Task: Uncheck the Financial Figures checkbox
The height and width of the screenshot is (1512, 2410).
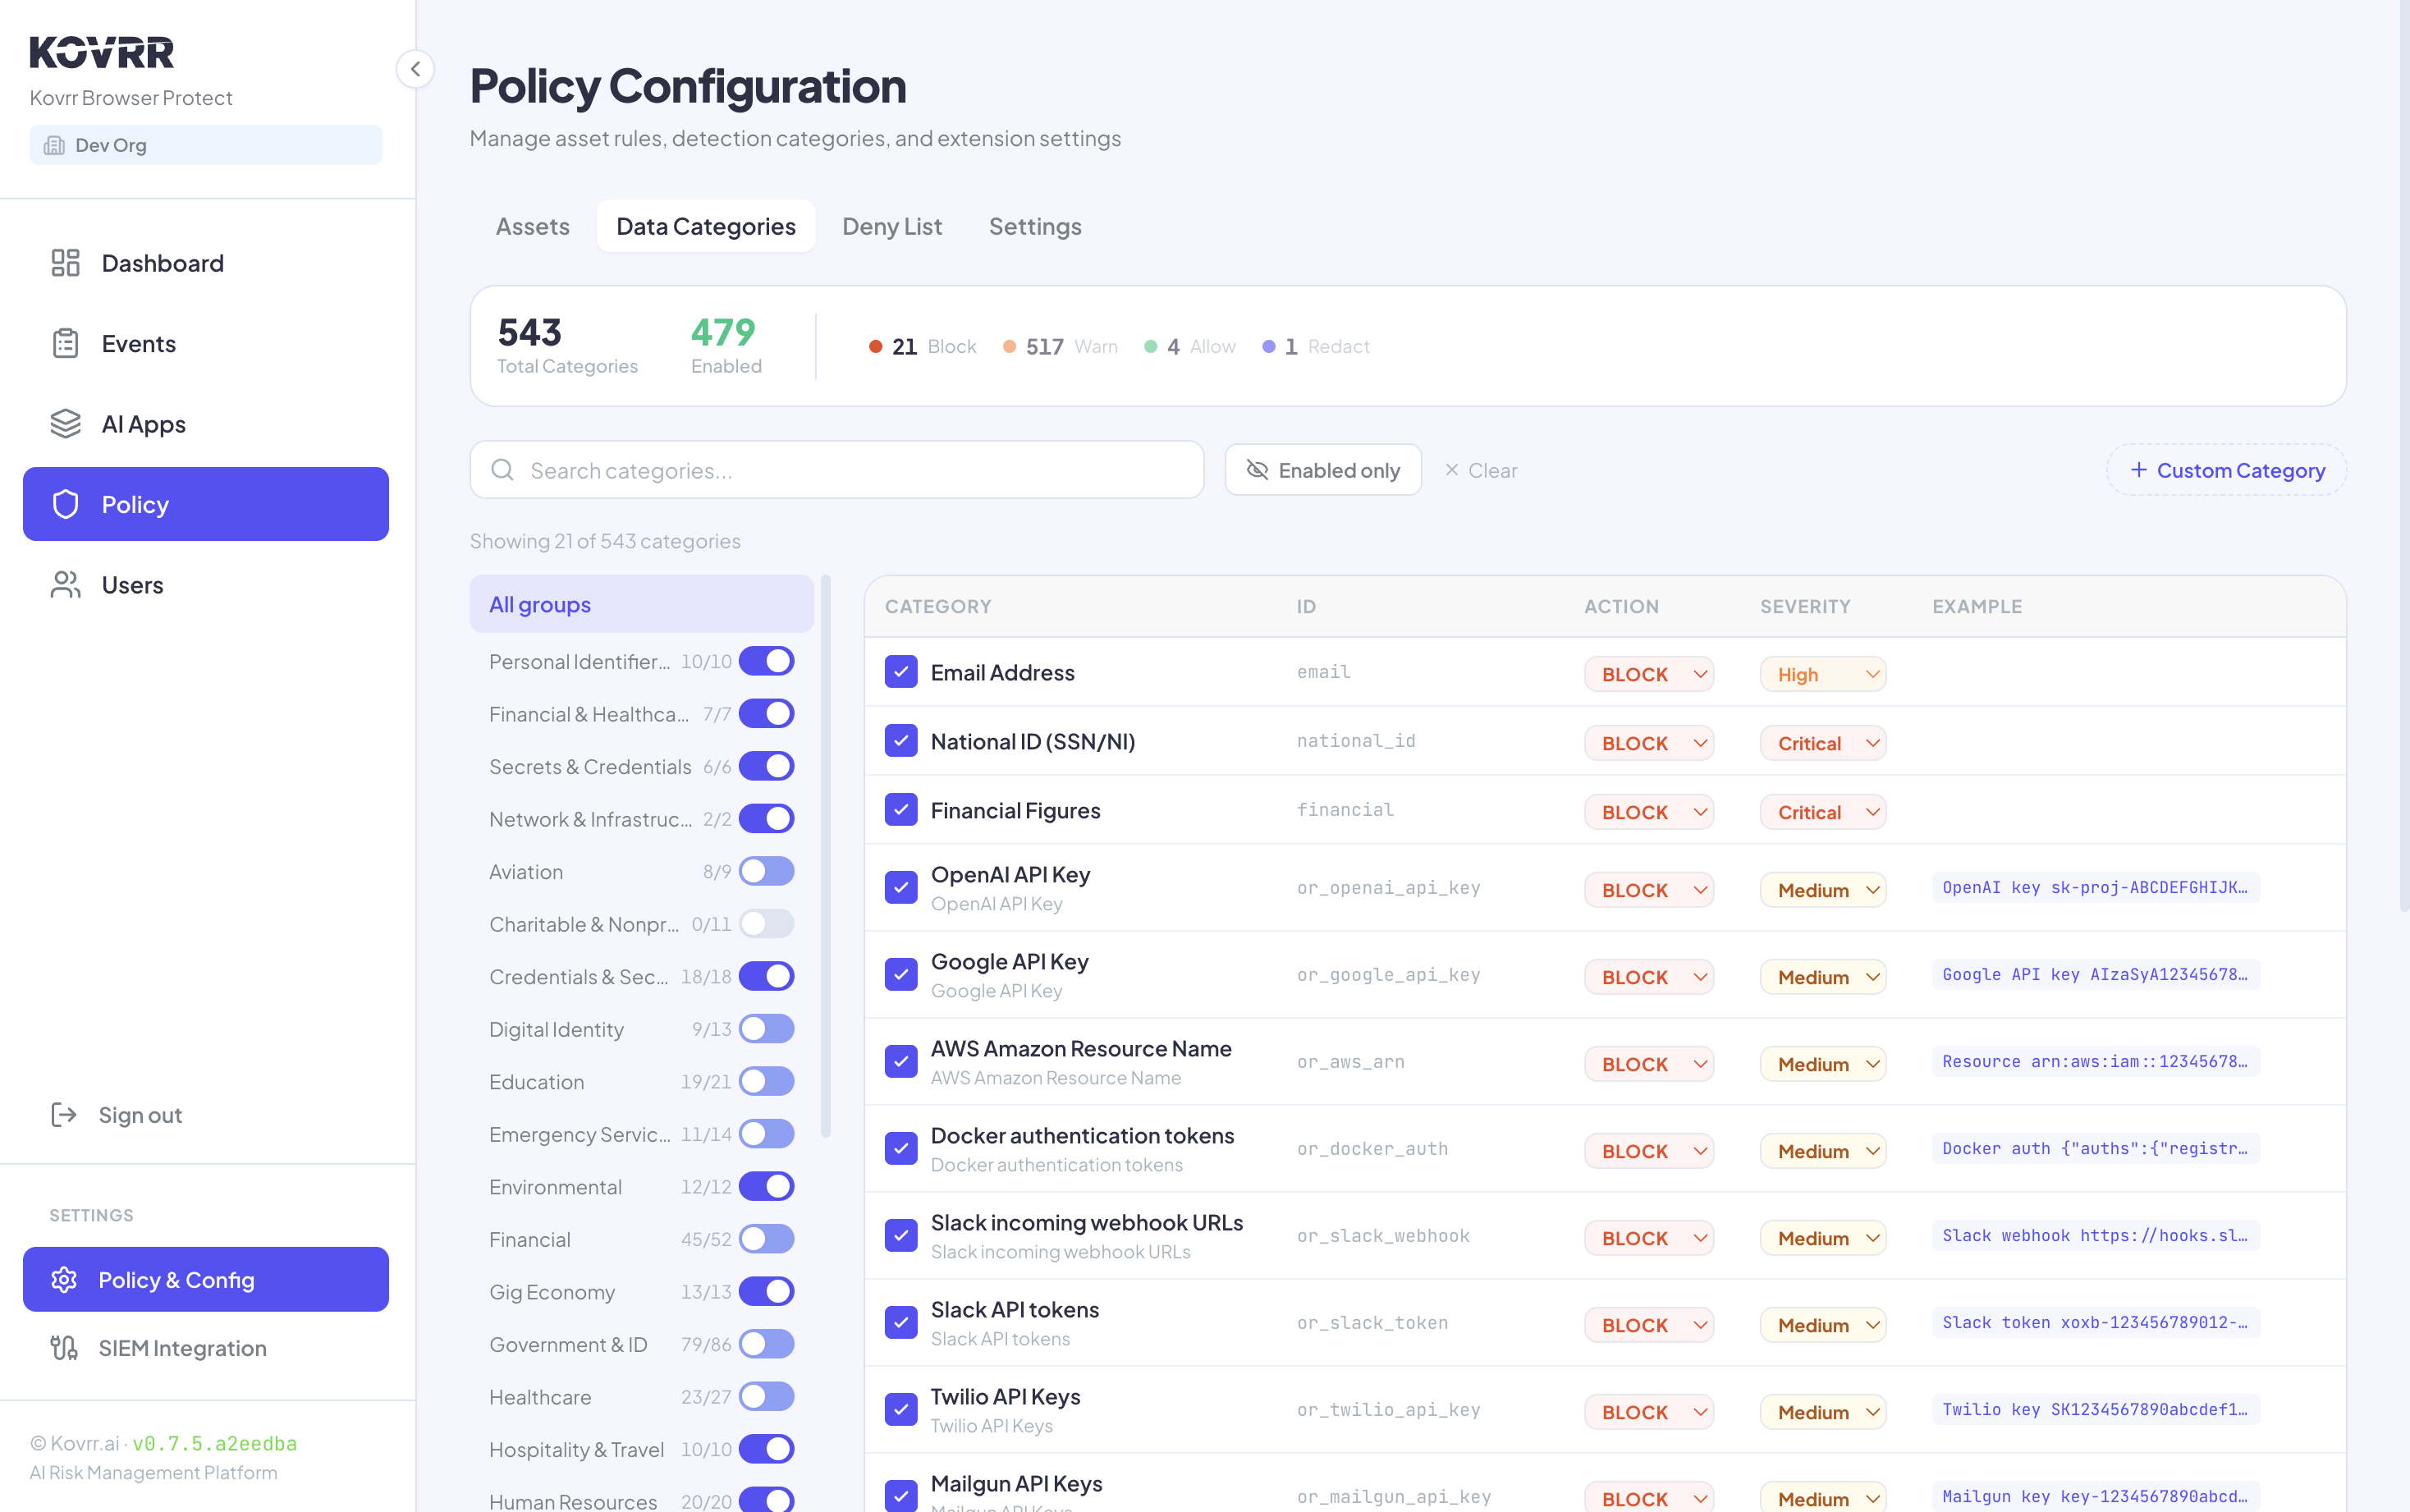Action: coord(901,810)
